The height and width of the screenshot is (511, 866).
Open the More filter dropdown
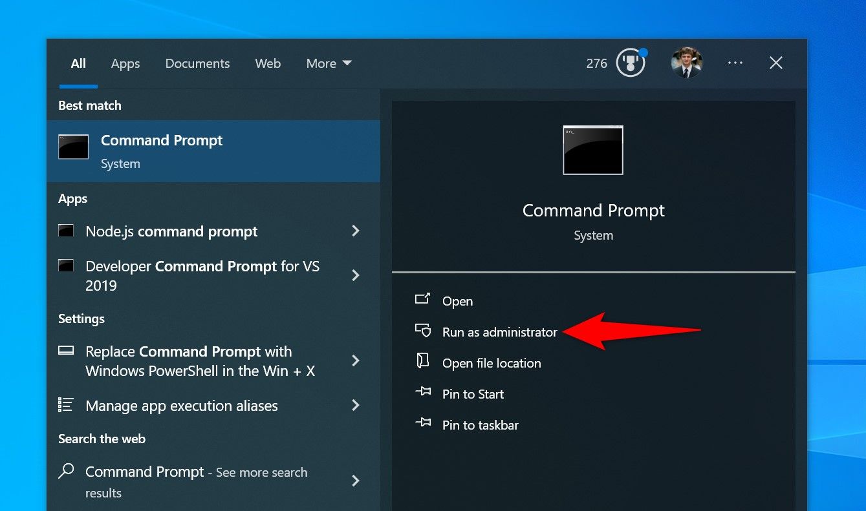[x=329, y=63]
